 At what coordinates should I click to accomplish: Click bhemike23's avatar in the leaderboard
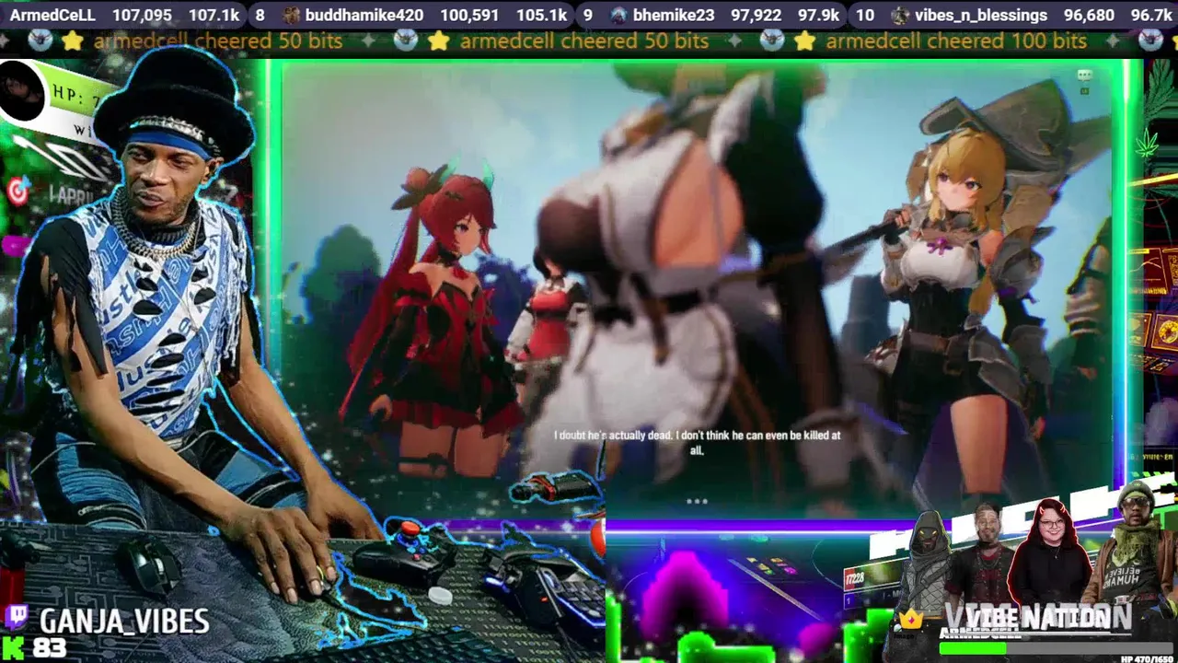point(619,15)
